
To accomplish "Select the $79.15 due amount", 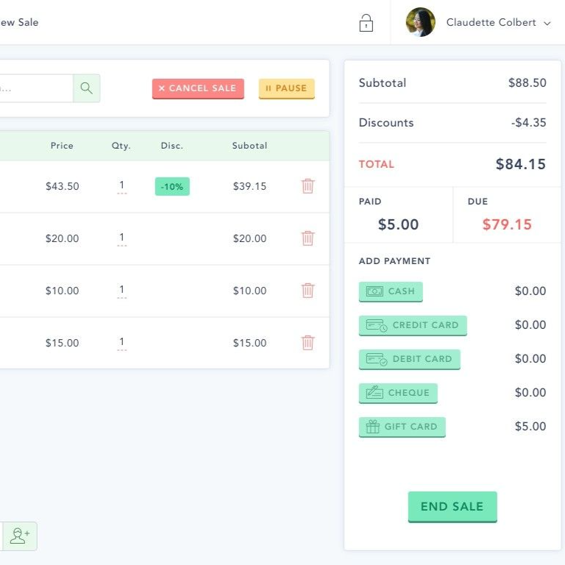I will 507,224.
